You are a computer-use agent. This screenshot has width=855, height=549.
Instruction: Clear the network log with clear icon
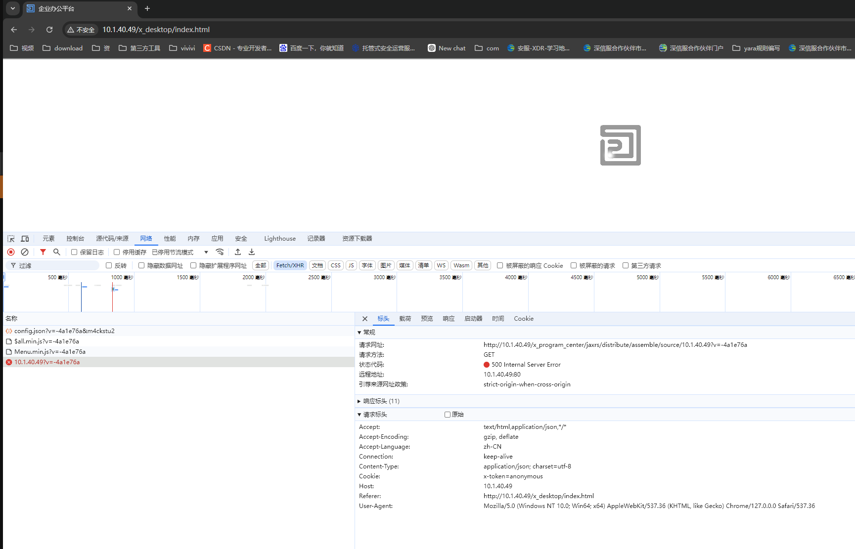click(25, 252)
